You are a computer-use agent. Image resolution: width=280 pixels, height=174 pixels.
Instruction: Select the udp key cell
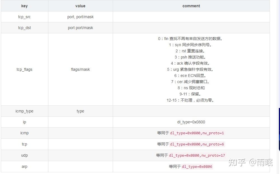click(24, 155)
